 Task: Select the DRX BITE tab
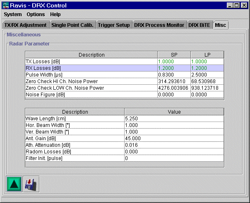tap(200, 25)
